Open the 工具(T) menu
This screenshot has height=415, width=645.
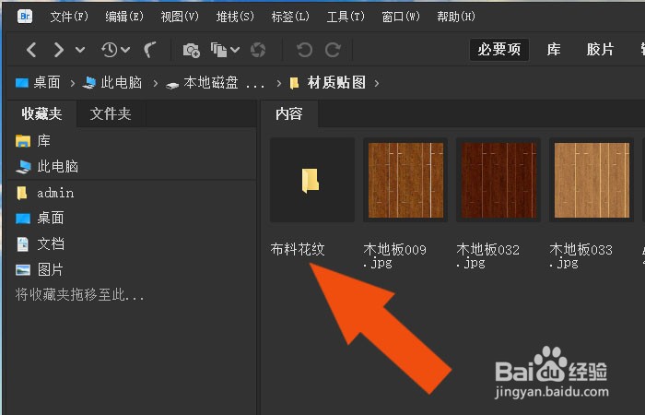pyautogui.click(x=346, y=17)
